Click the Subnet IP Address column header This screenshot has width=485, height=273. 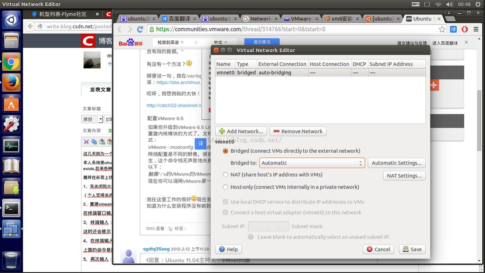point(397,64)
